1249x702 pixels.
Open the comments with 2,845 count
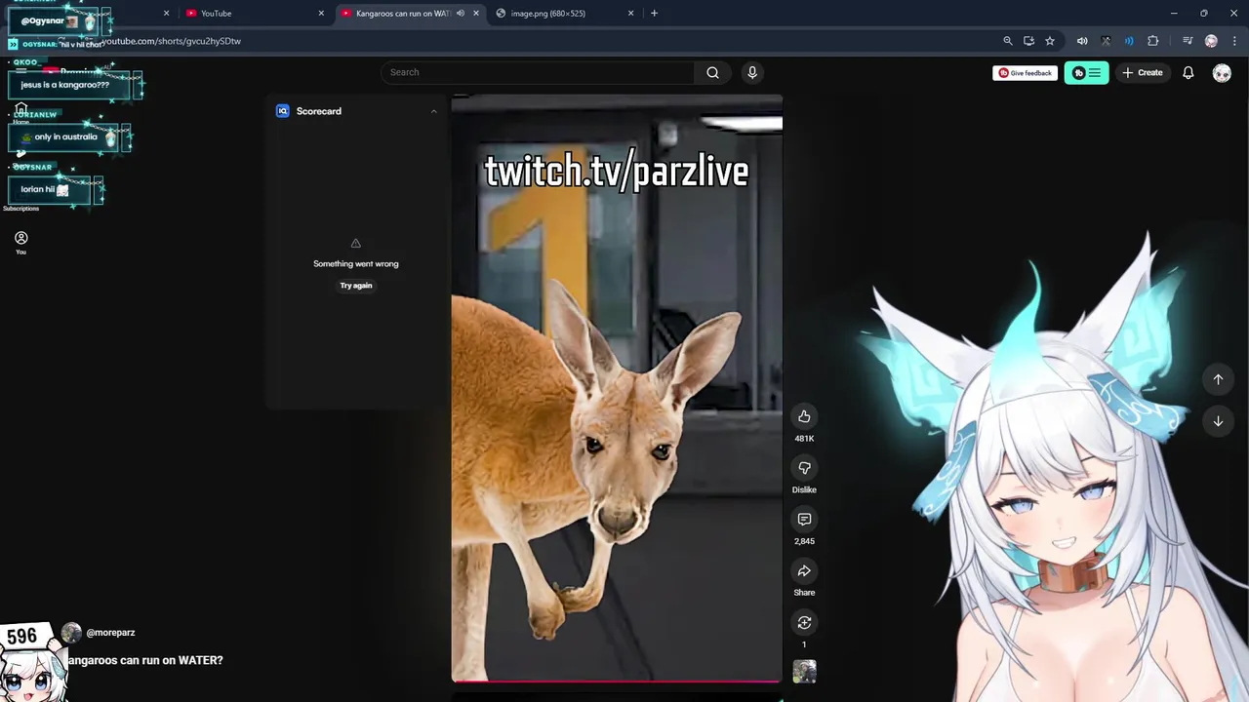(x=804, y=520)
